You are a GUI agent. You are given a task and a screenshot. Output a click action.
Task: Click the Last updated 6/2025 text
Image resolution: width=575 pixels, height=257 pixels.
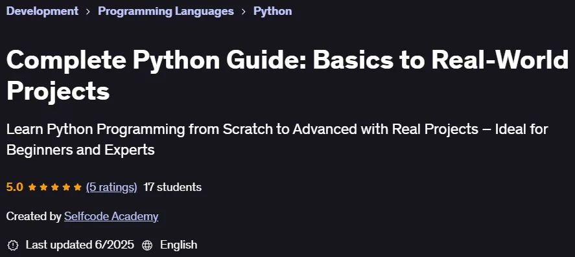coord(80,245)
